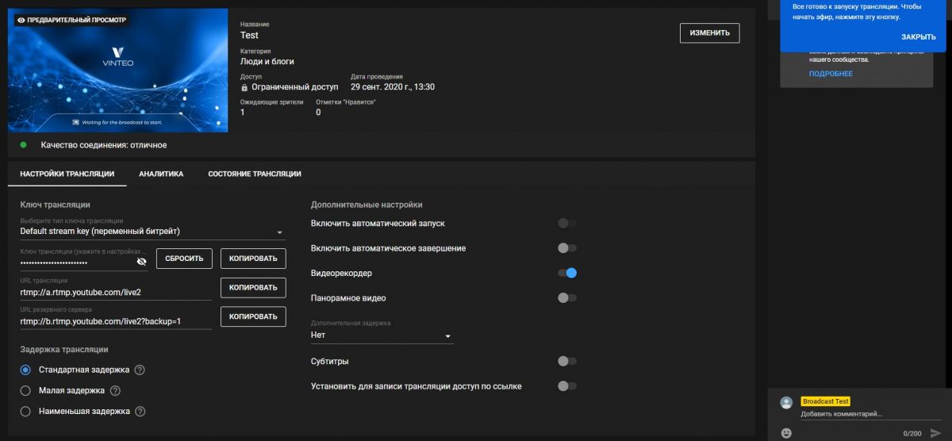The height and width of the screenshot is (441, 952).
Task: Click the user avatar in the chat box
Action: 786,403
